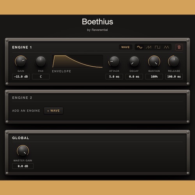Click the DECAY label
195x195 pixels.
coord(134,71)
